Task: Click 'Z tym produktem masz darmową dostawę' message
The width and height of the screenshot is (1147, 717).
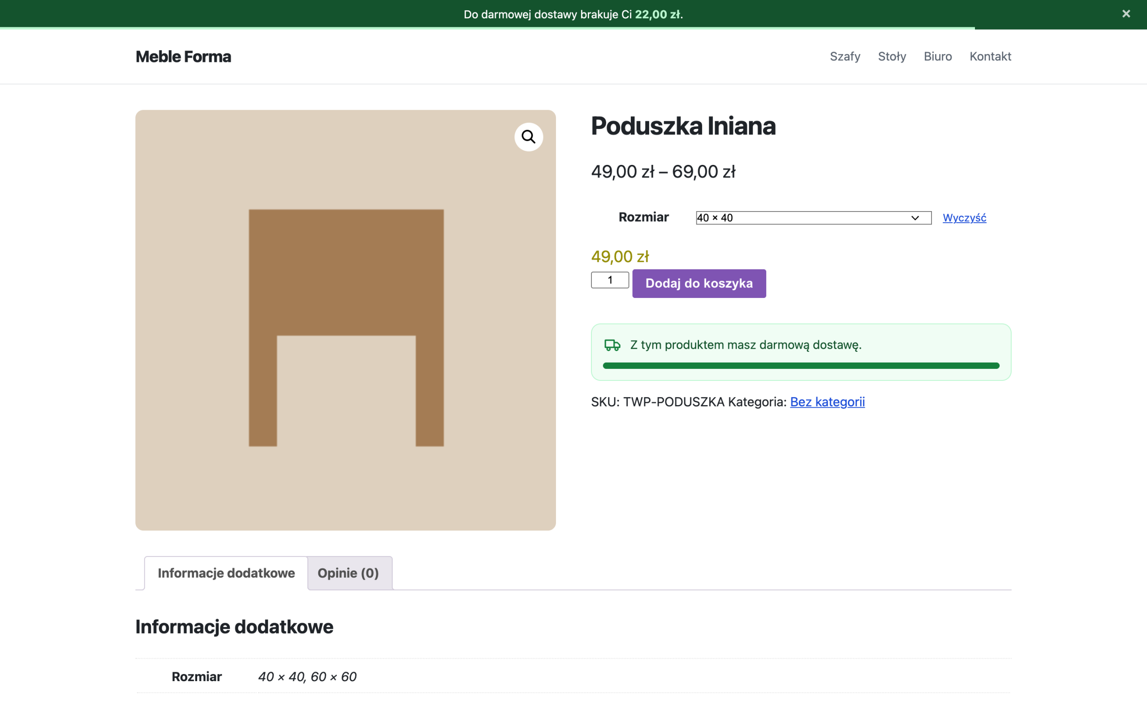Action: click(746, 345)
